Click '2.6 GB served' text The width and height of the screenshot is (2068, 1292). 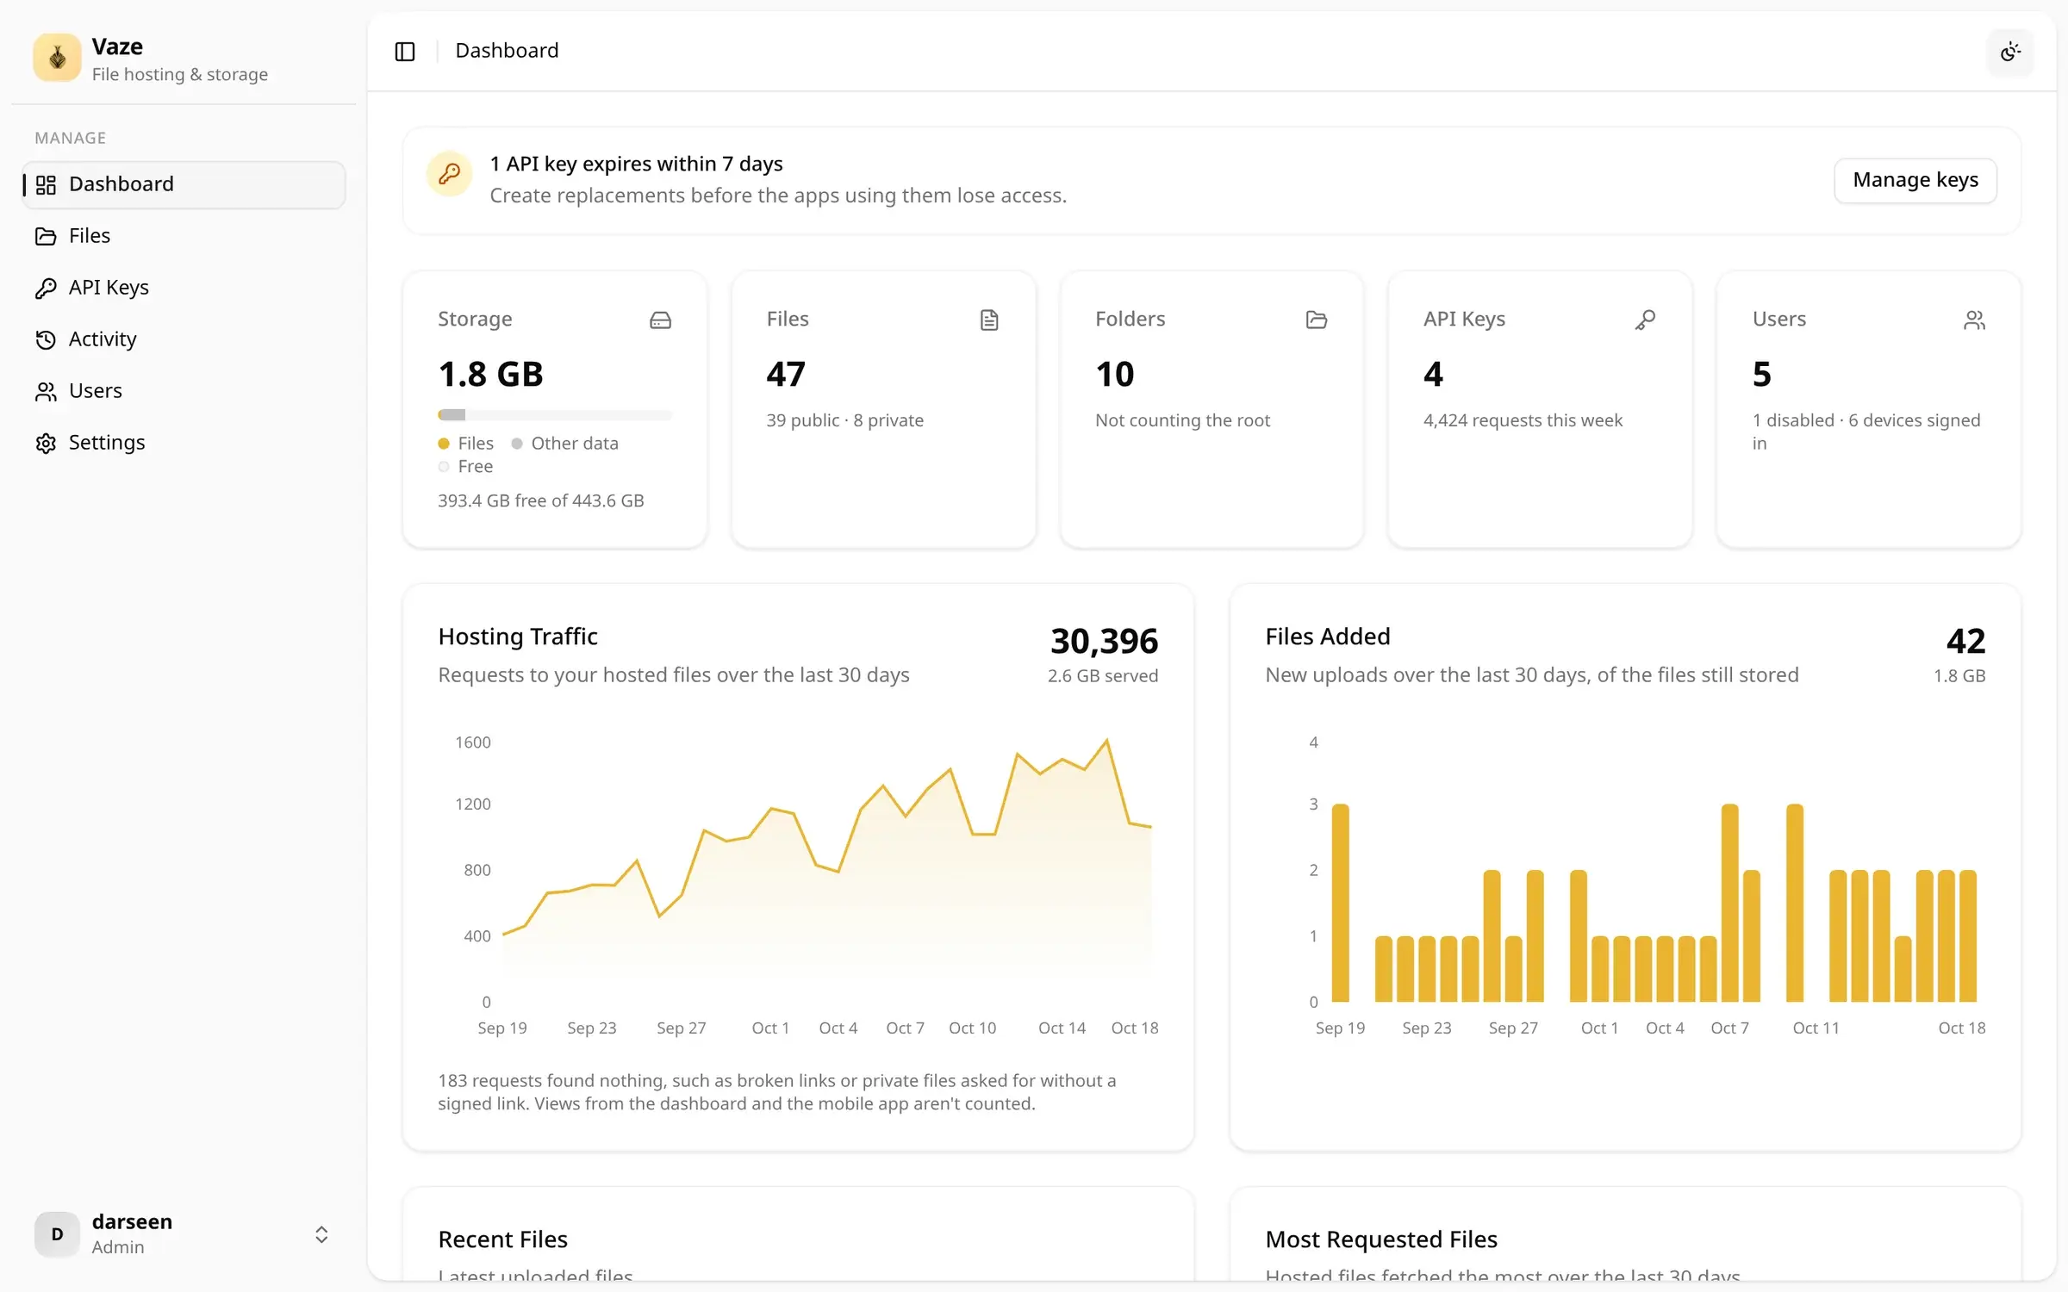pyautogui.click(x=1102, y=676)
